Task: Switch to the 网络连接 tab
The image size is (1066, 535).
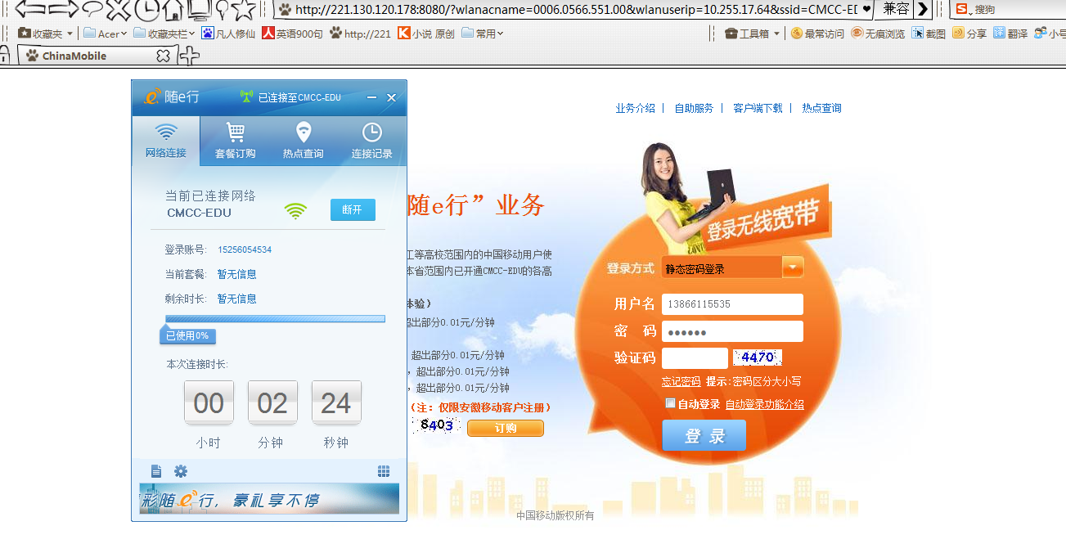Action: pos(166,141)
